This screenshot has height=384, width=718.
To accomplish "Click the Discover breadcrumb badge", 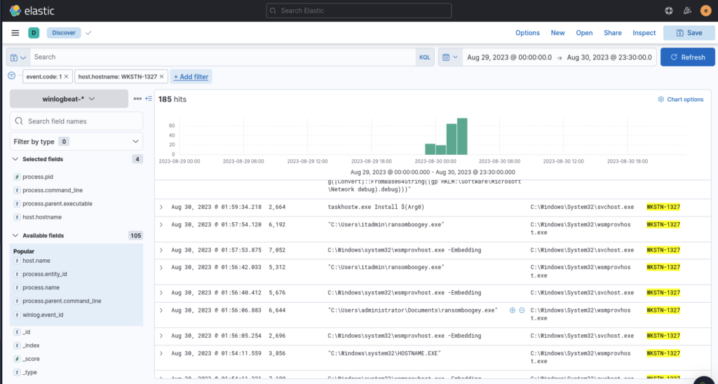I will point(64,33).
